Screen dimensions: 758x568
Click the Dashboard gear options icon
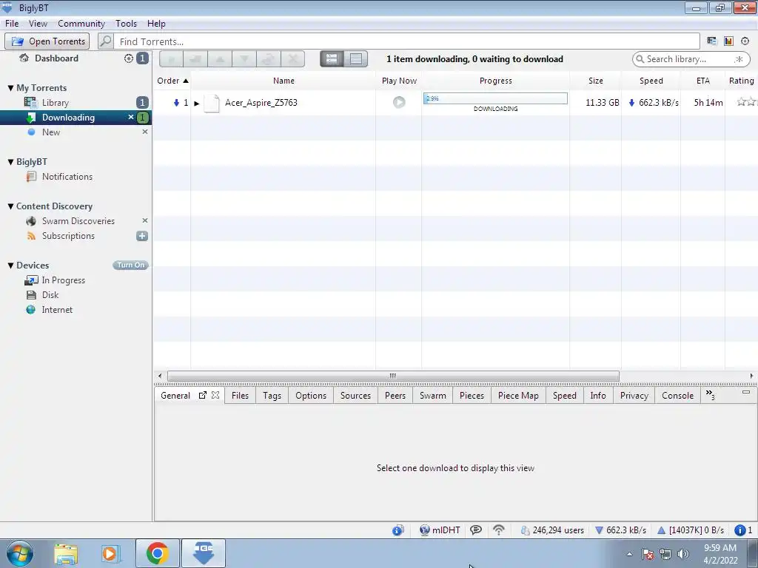tap(129, 58)
